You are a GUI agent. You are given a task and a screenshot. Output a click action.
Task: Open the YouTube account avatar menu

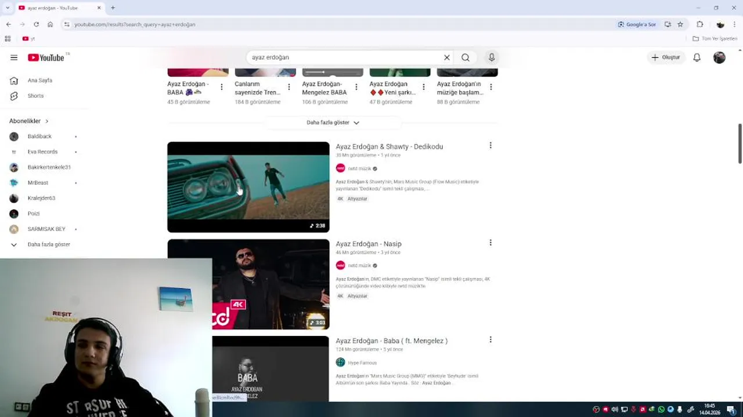pyautogui.click(x=719, y=57)
